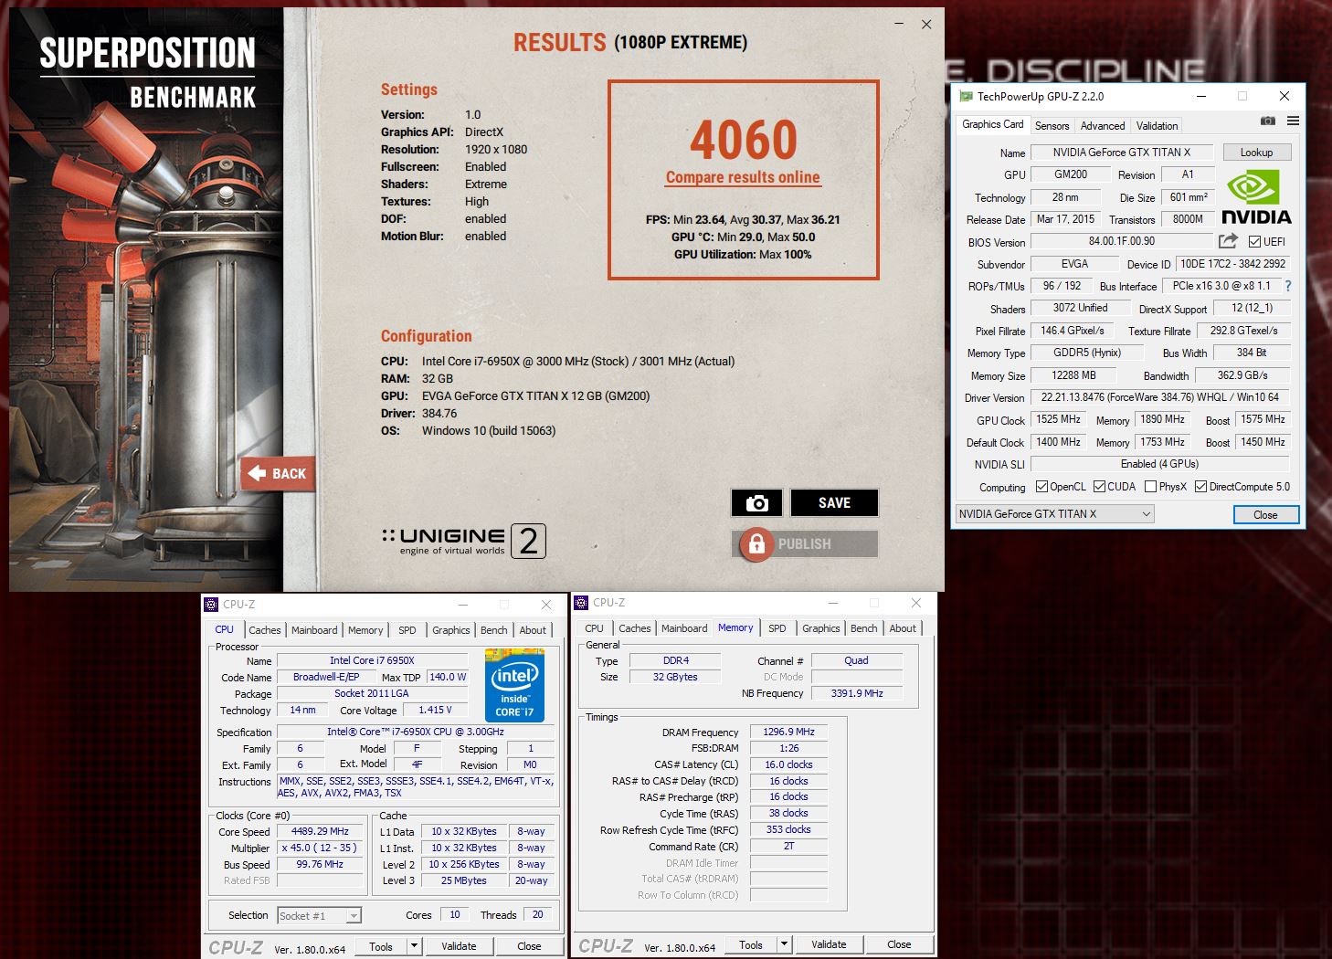Open SPD tab in left CPU-Z window
1332x959 pixels.
click(x=407, y=630)
